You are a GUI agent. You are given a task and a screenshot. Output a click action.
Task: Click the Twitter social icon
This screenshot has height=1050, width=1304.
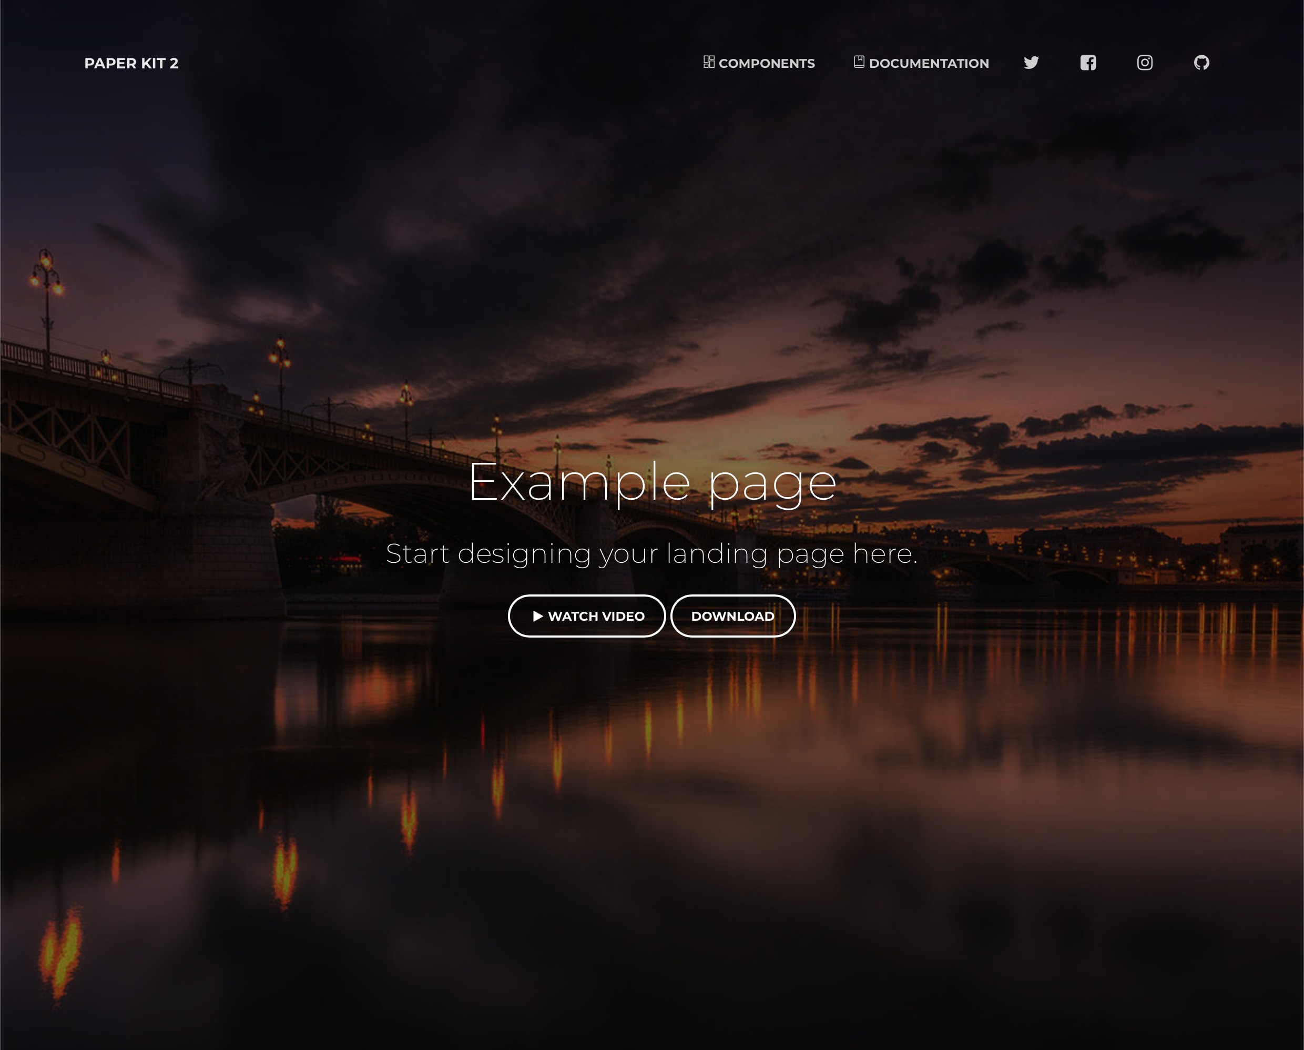click(x=1031, y=62)
